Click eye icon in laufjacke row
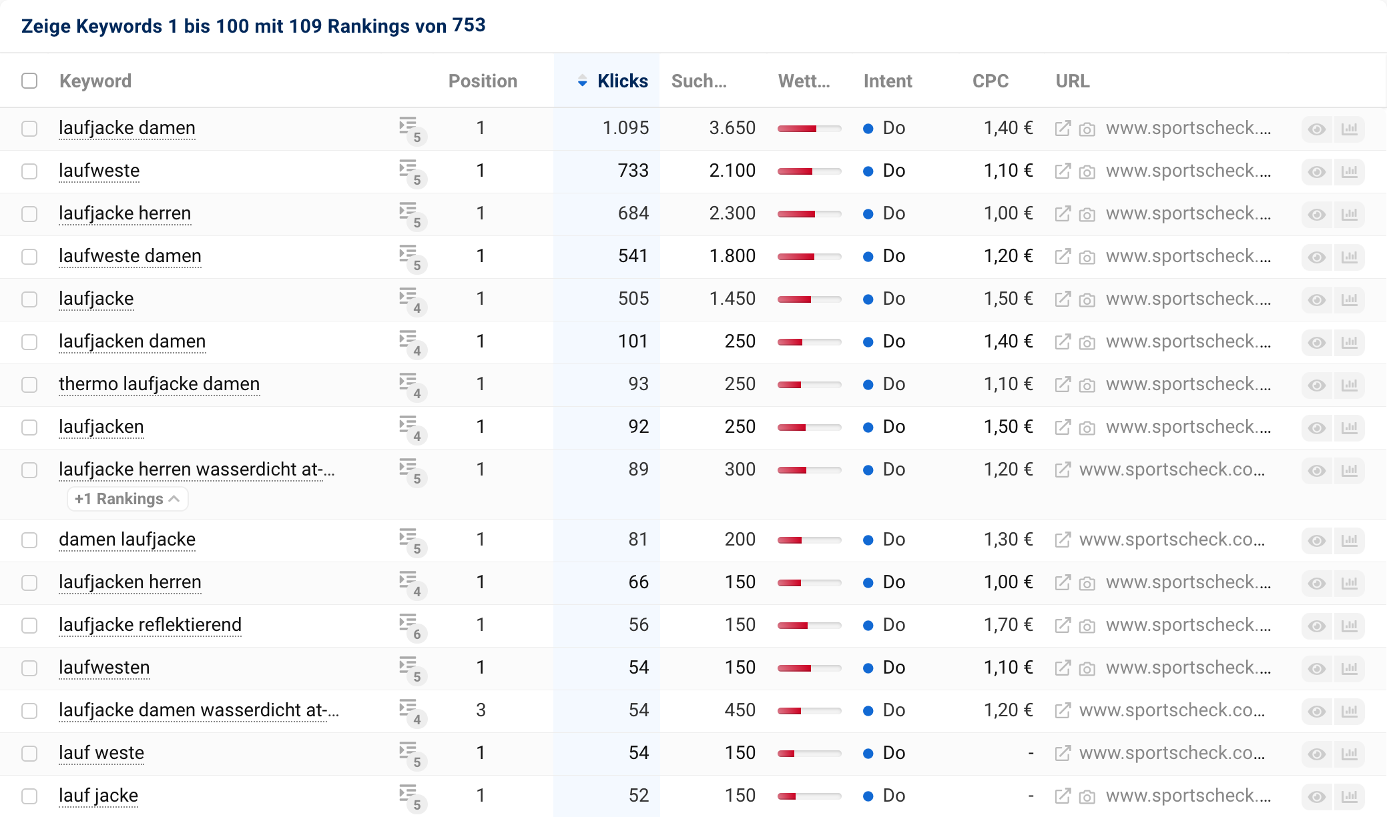Screen dimensions: 1387x817 [1316, 299]
